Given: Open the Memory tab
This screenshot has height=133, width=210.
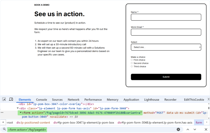Looking at the screenshot, I should [x=112, y=100].
